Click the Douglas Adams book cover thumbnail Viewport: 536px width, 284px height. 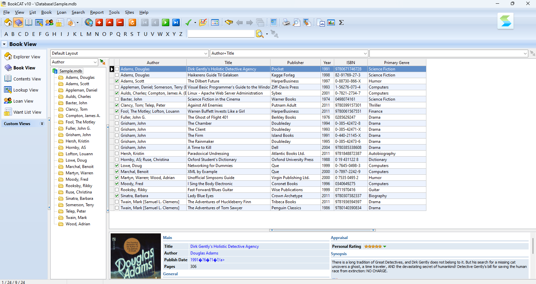[x=136, y=256]
